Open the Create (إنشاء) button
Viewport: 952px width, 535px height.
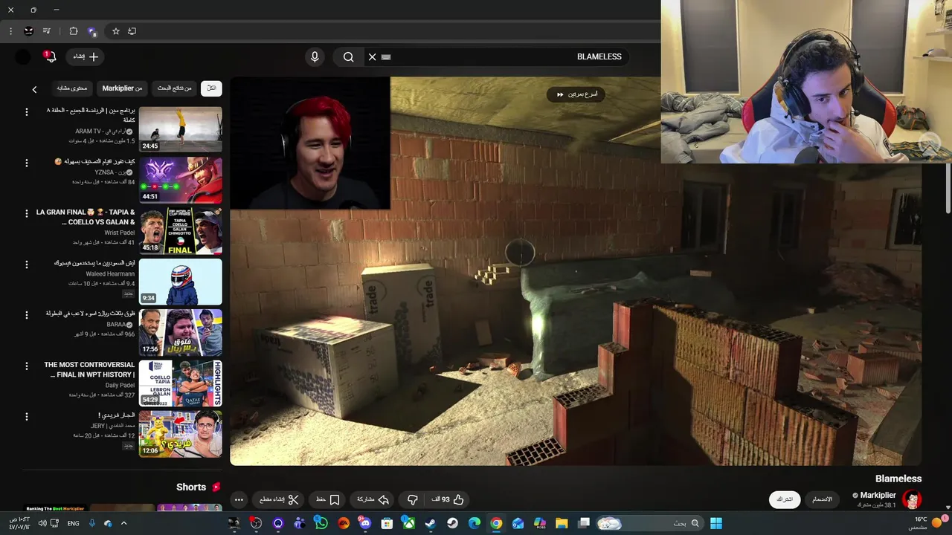click(85, 56)
